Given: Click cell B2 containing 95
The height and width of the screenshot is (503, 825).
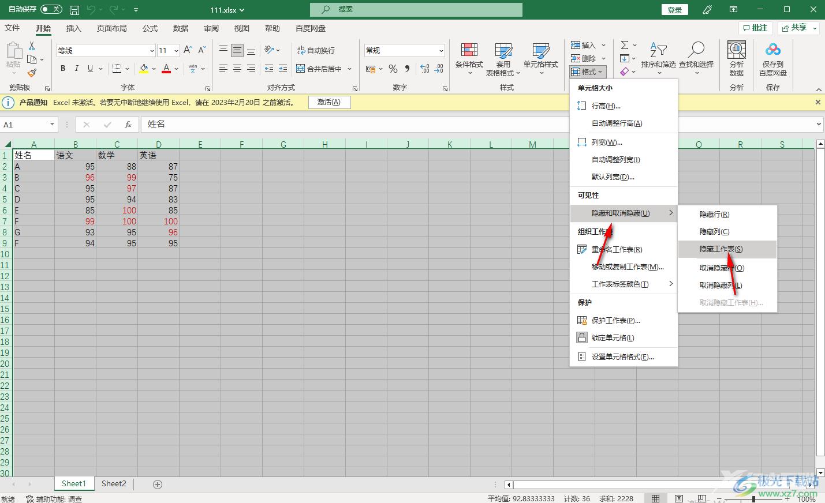Looking at the screenshot, I should tap(76, 167).
